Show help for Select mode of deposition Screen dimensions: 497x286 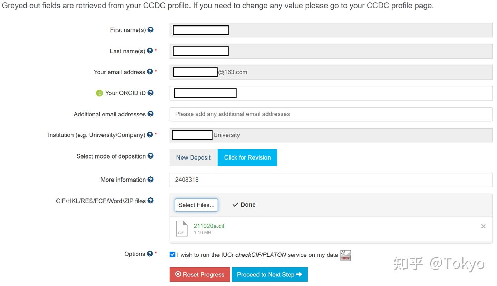coord(150,156)
